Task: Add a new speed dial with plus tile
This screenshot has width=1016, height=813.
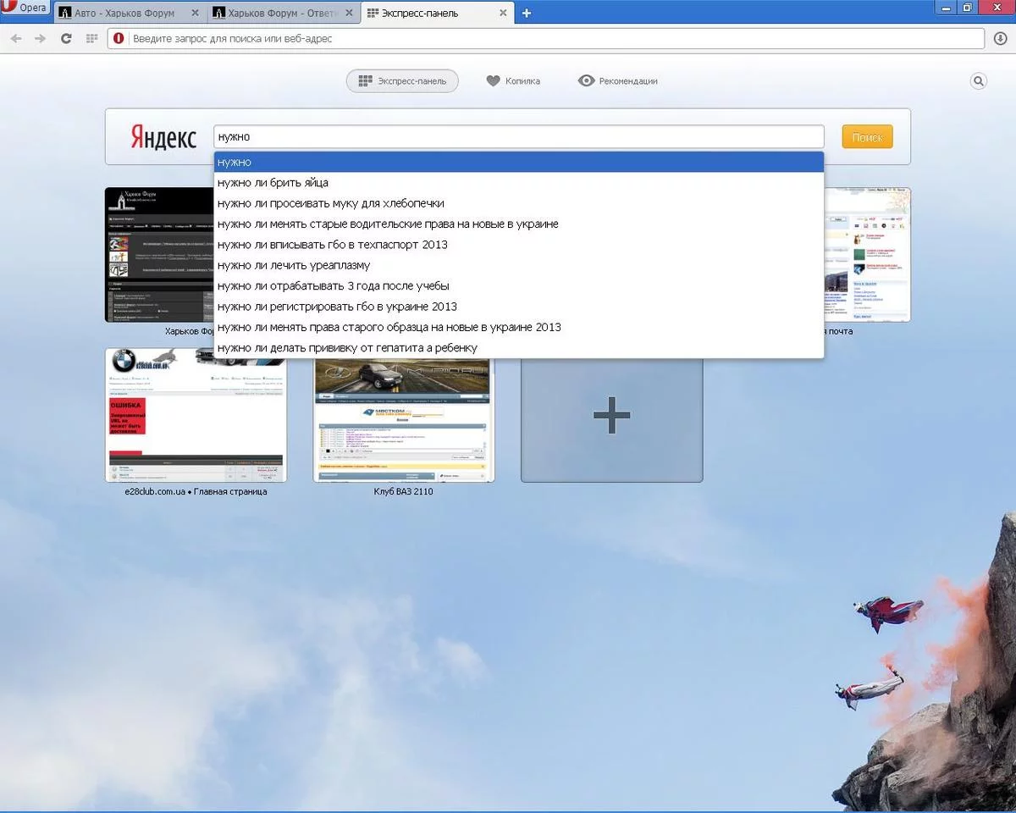Action: 611,419
